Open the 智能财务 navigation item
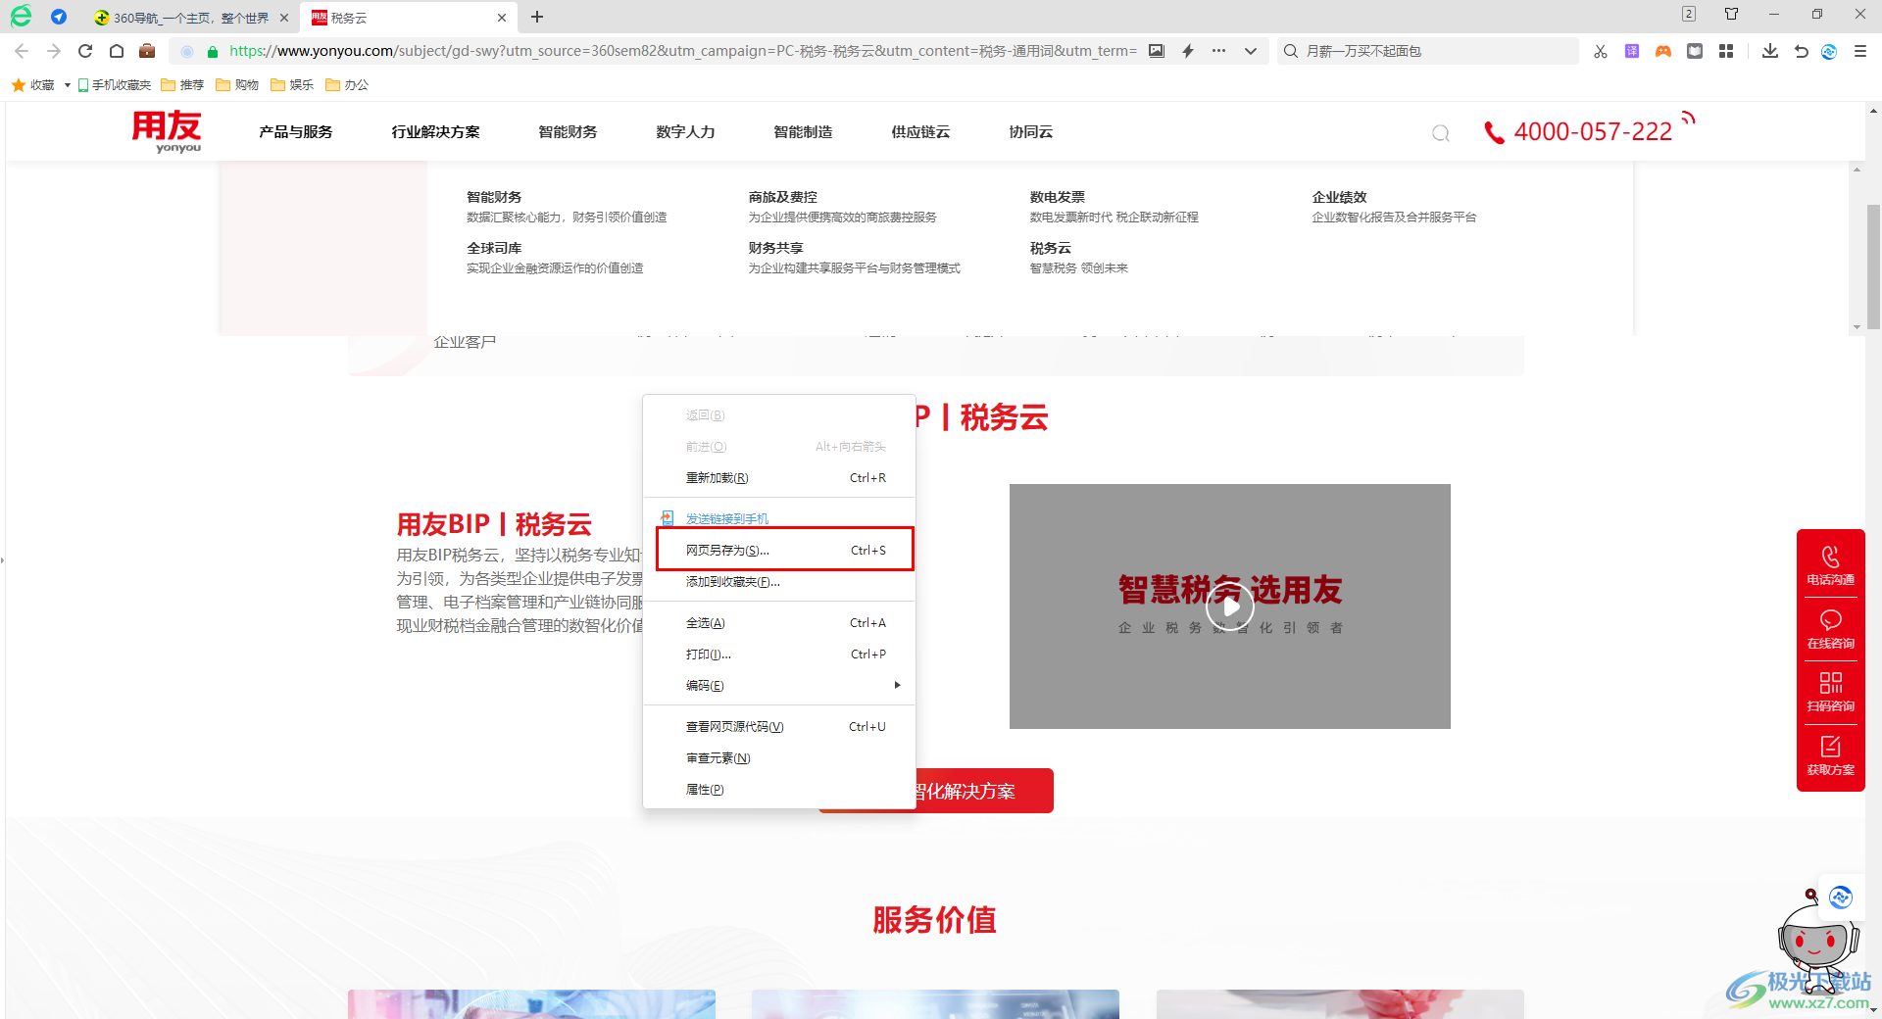 tap(569, 131)
